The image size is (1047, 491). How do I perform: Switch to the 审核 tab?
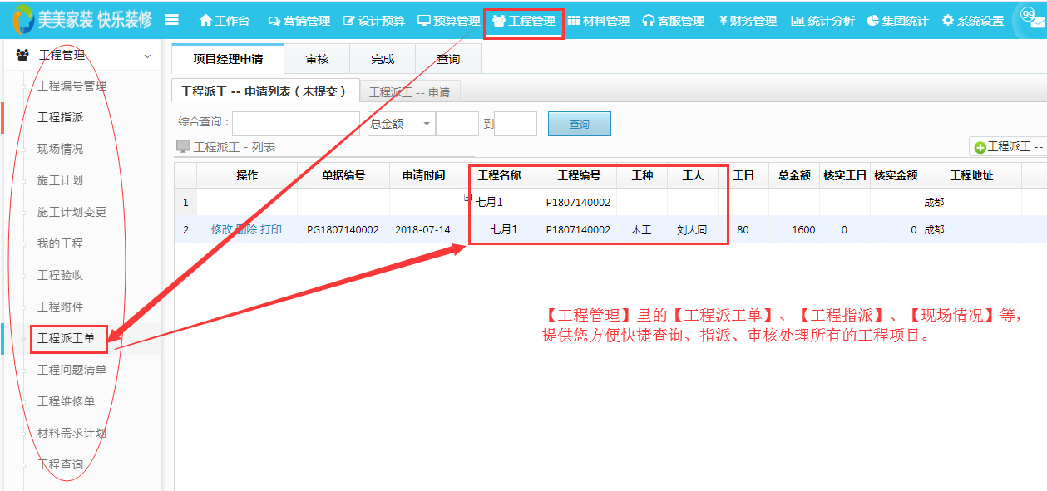point(317,59)
